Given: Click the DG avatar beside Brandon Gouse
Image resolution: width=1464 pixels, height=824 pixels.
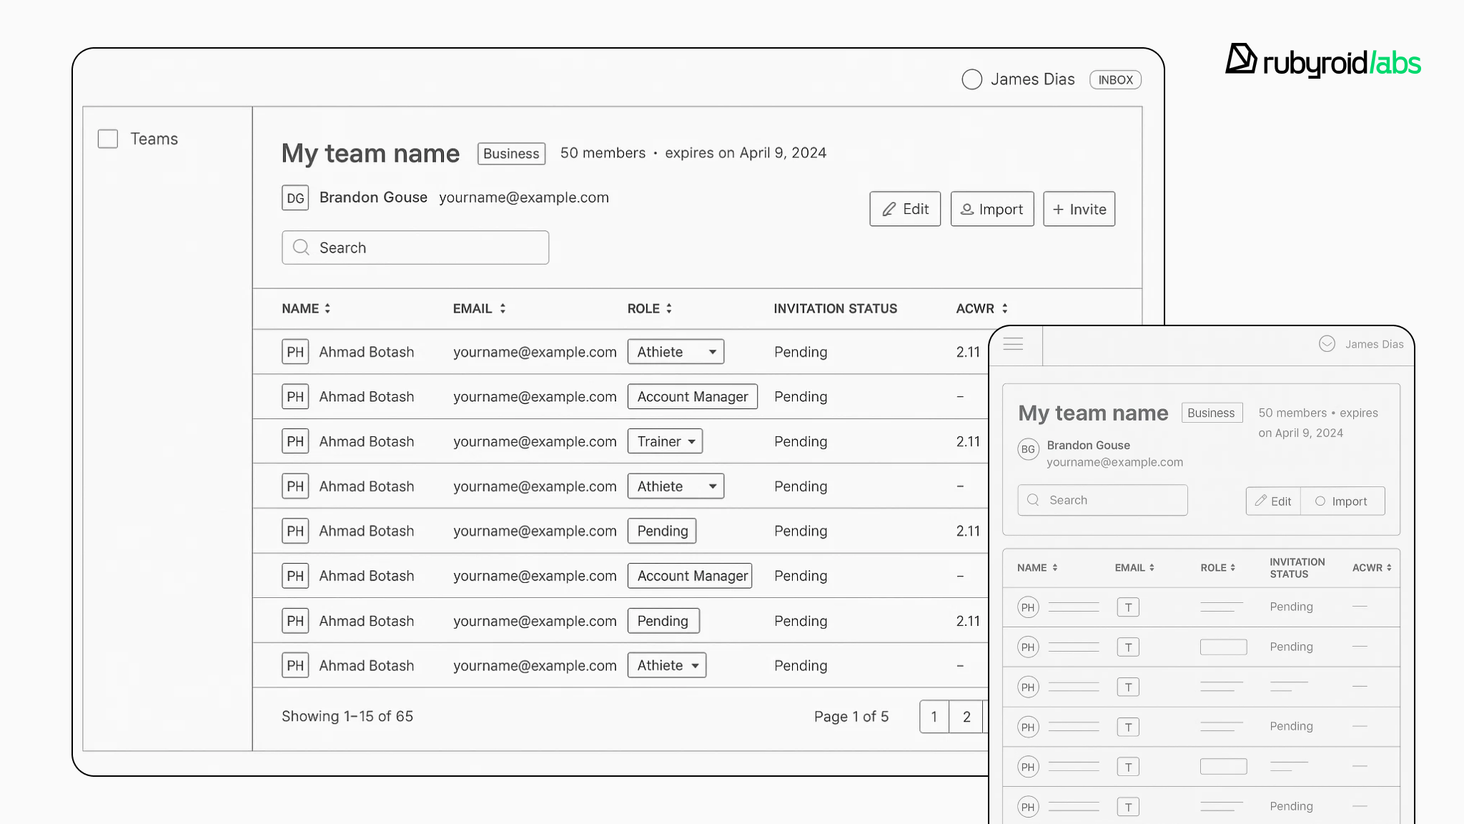Looking at the screenshot, I should pos(295,198).
